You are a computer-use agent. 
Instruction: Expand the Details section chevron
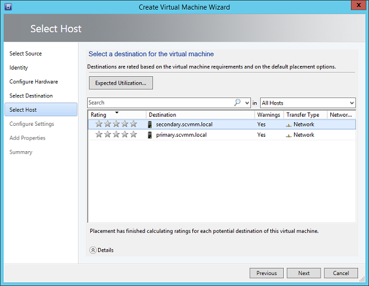point(93,250)
